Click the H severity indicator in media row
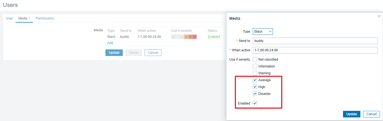383x121 pixels. coord(190,37)
